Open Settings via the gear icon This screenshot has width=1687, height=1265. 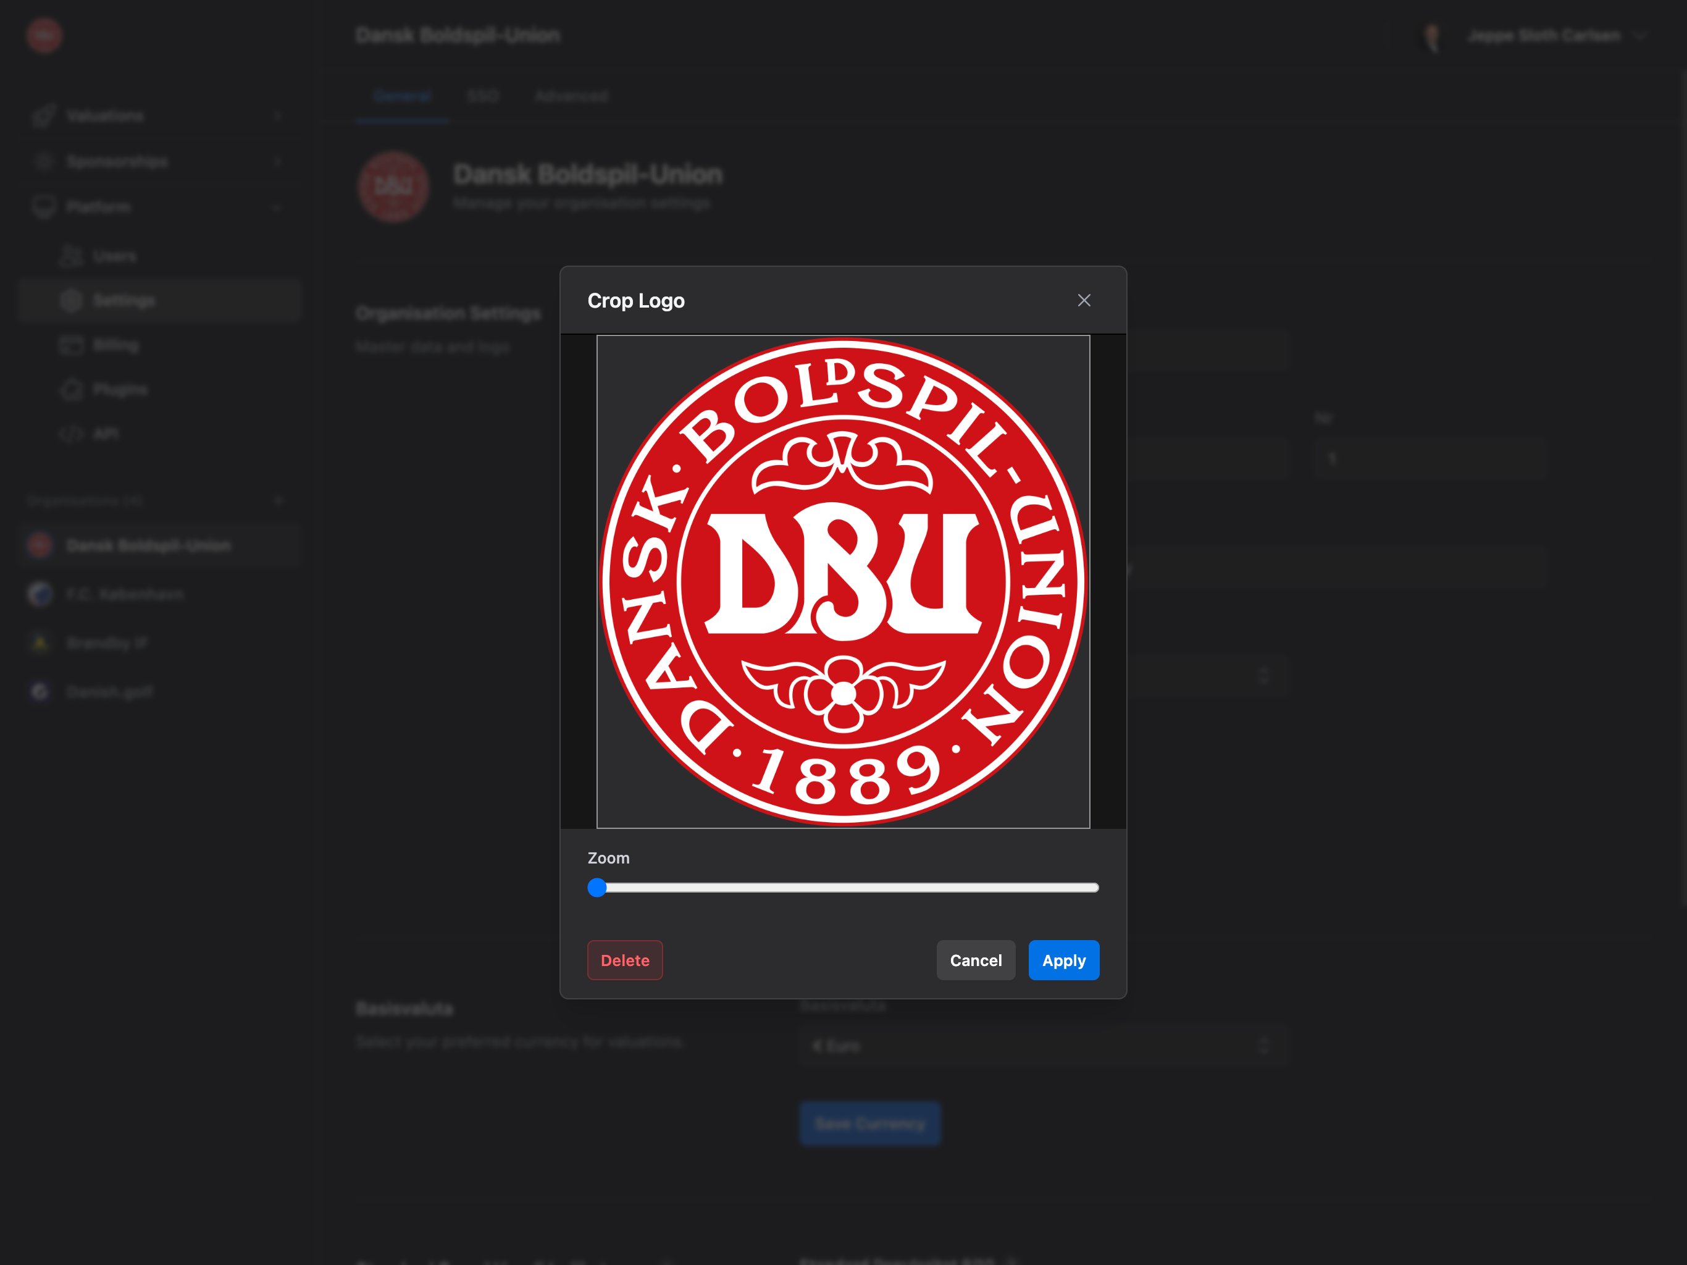point(71,300)
